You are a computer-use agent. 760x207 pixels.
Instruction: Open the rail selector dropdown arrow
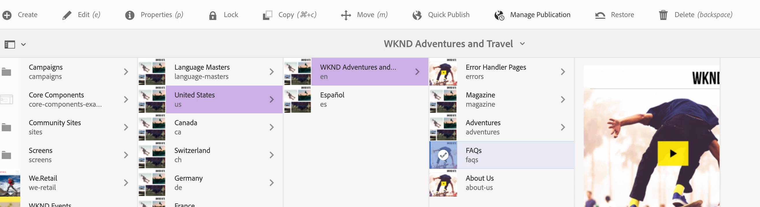[23, 45]
